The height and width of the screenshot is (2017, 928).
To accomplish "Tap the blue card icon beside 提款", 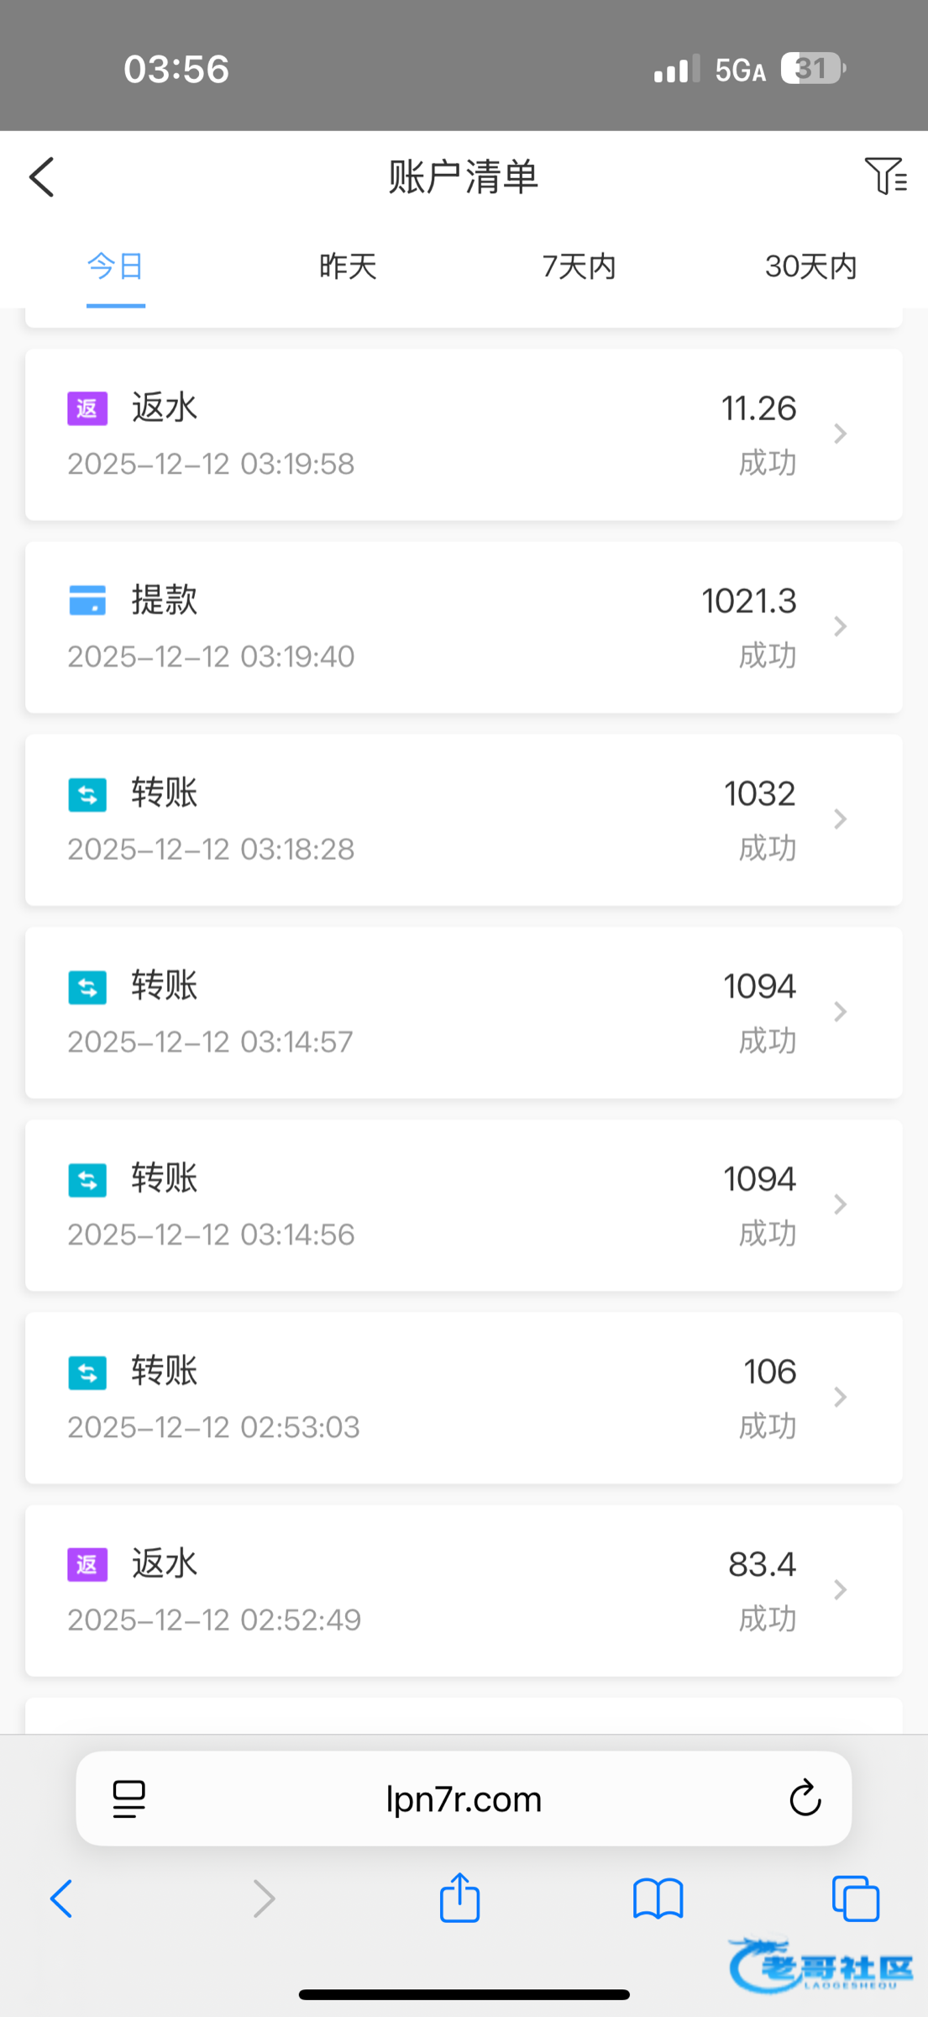I will tap(87, 601).
